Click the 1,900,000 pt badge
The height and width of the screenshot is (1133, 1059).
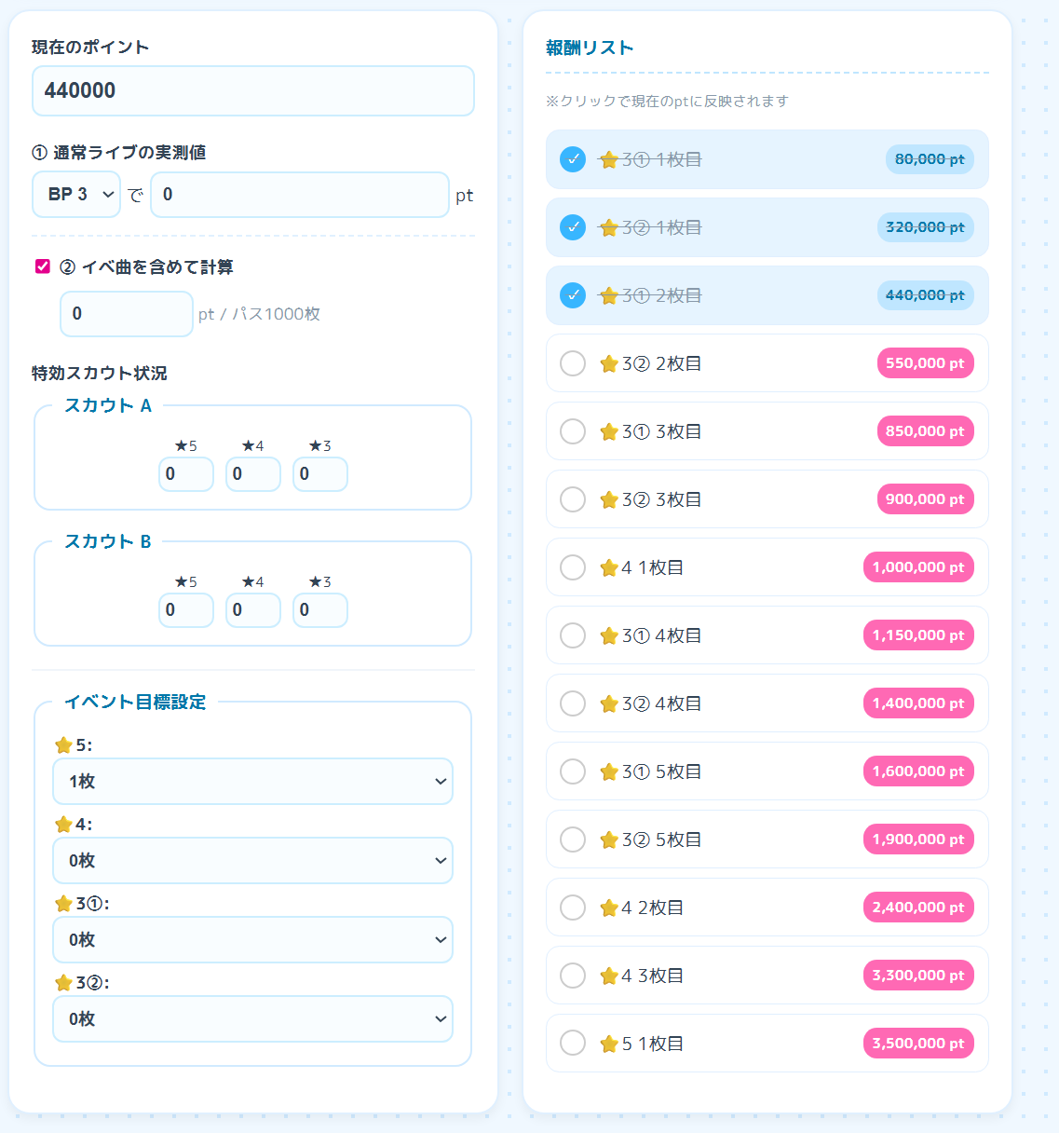coord(918,840)
